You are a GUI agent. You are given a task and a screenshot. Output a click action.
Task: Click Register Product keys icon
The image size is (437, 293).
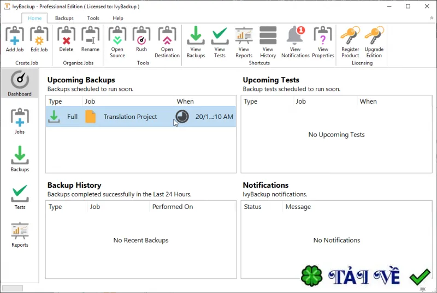350,35
